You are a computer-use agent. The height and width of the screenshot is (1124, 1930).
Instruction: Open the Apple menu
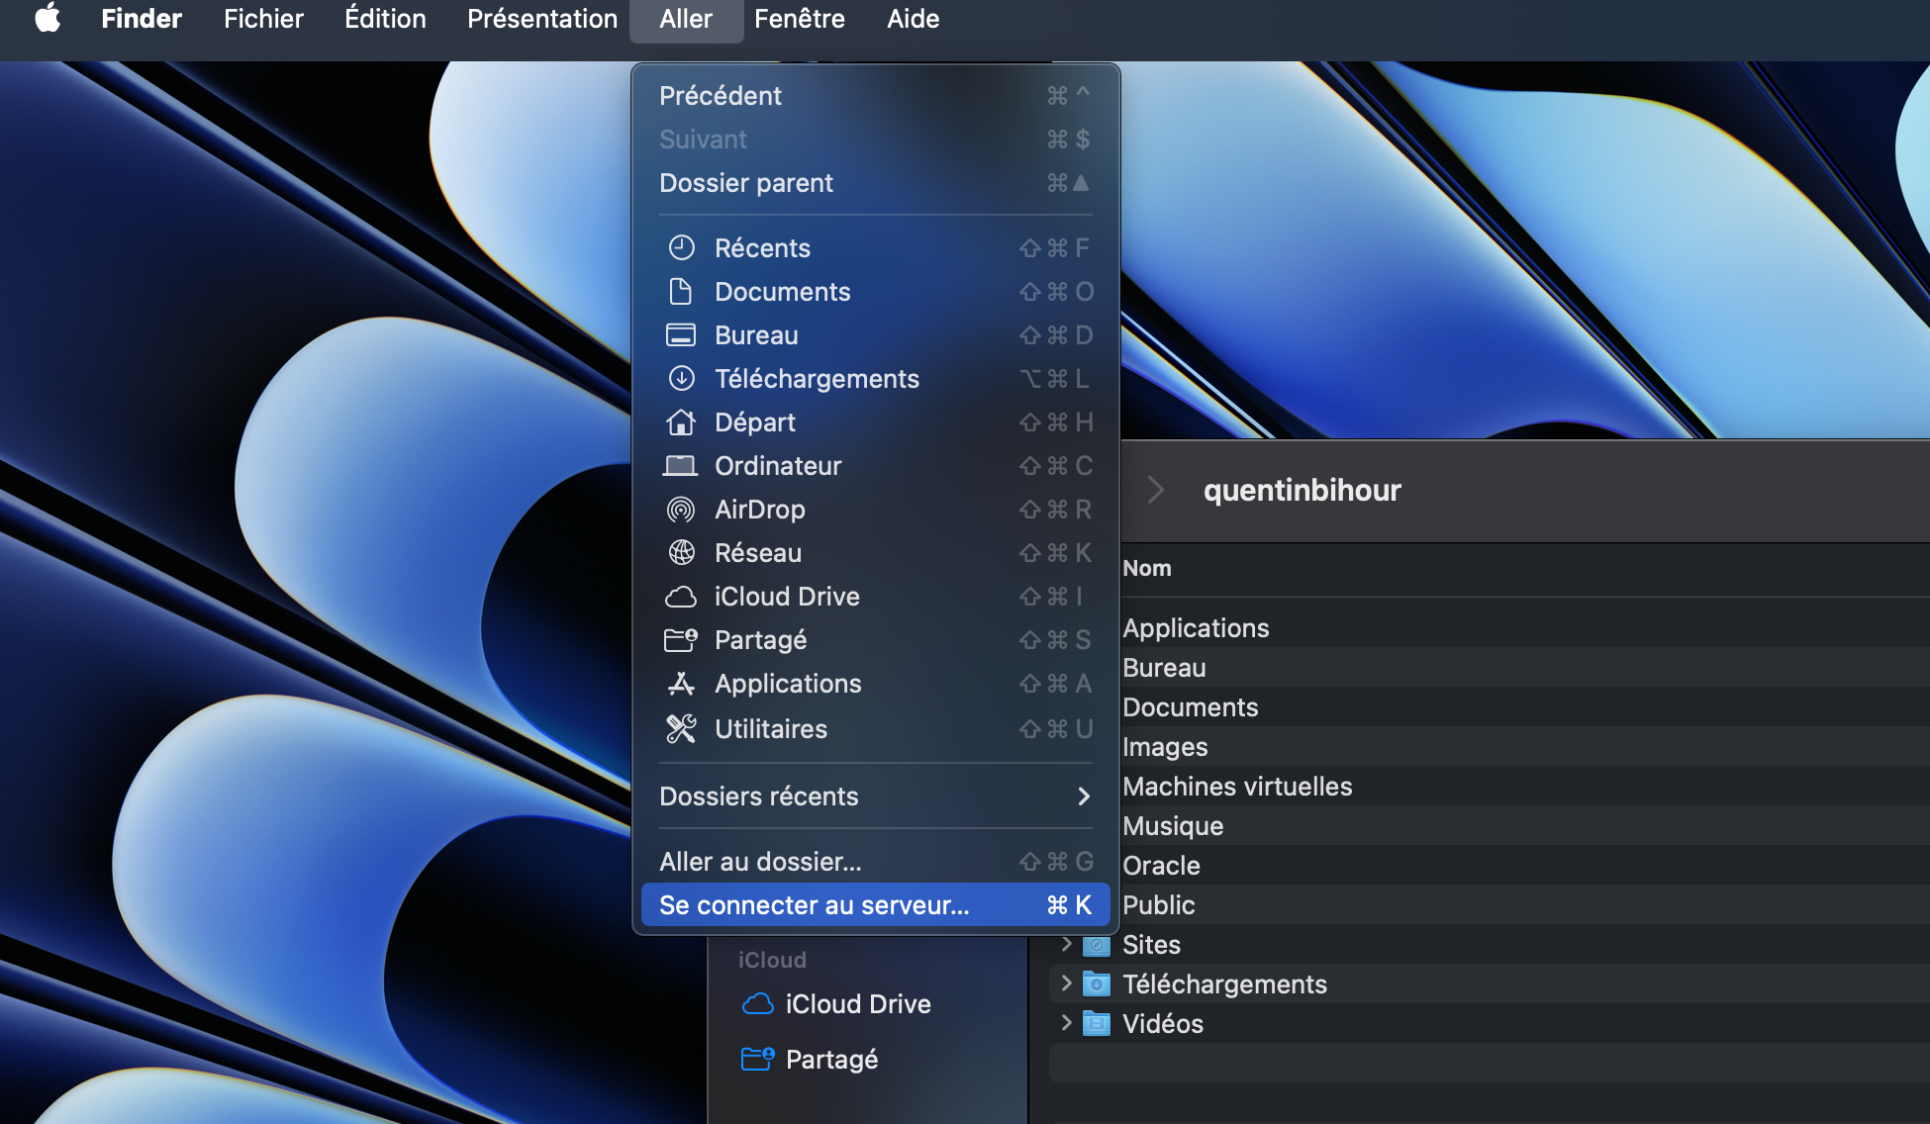coord(48,19)
